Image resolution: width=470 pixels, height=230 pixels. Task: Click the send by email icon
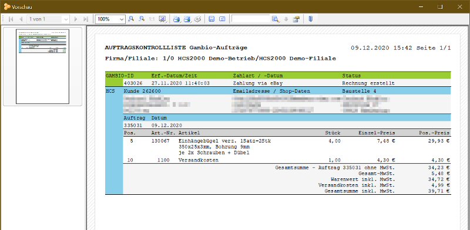point(222,19)
